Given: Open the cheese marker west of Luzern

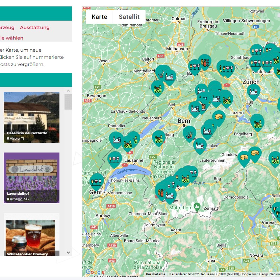Looking at the screenshot, I should [x=219, y=118].
